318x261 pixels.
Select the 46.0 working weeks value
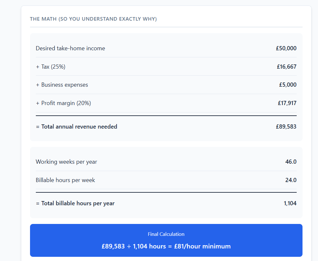pyautogui.click(x=291, y=162)
